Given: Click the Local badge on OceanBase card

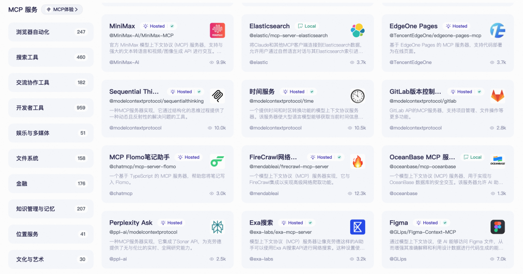Looking at the screenshot, I should (473, 157).
